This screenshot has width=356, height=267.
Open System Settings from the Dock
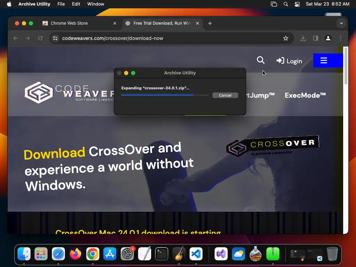tap(127, 254)
